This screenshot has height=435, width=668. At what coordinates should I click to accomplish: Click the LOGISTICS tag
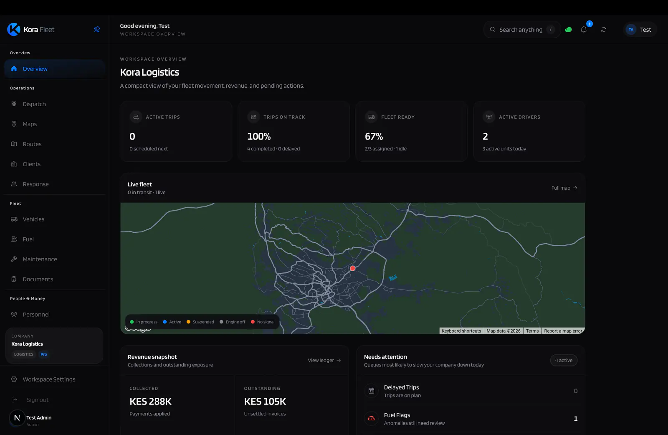(x=24, y=354)
